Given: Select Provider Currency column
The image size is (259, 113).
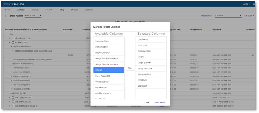Looking at the screenshot, I should (109, 93).
